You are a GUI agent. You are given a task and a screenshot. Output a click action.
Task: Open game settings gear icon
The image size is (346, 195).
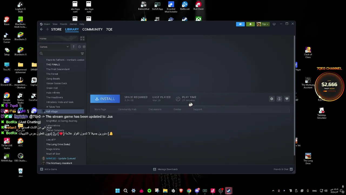point(272,99)
